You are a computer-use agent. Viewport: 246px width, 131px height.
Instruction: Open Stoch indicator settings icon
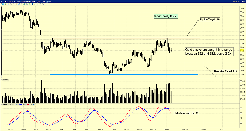coord(16,105)
